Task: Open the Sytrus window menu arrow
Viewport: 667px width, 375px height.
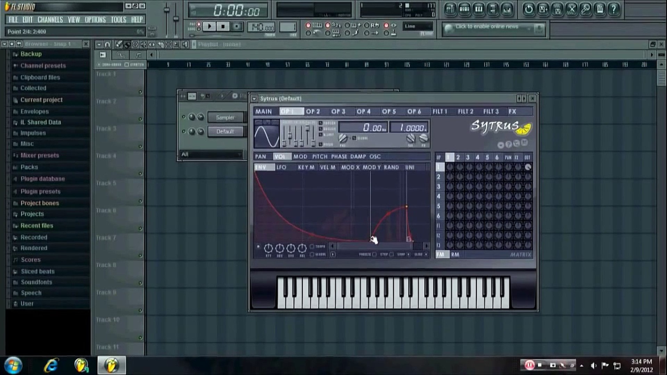Action: (x=254, y=99)
